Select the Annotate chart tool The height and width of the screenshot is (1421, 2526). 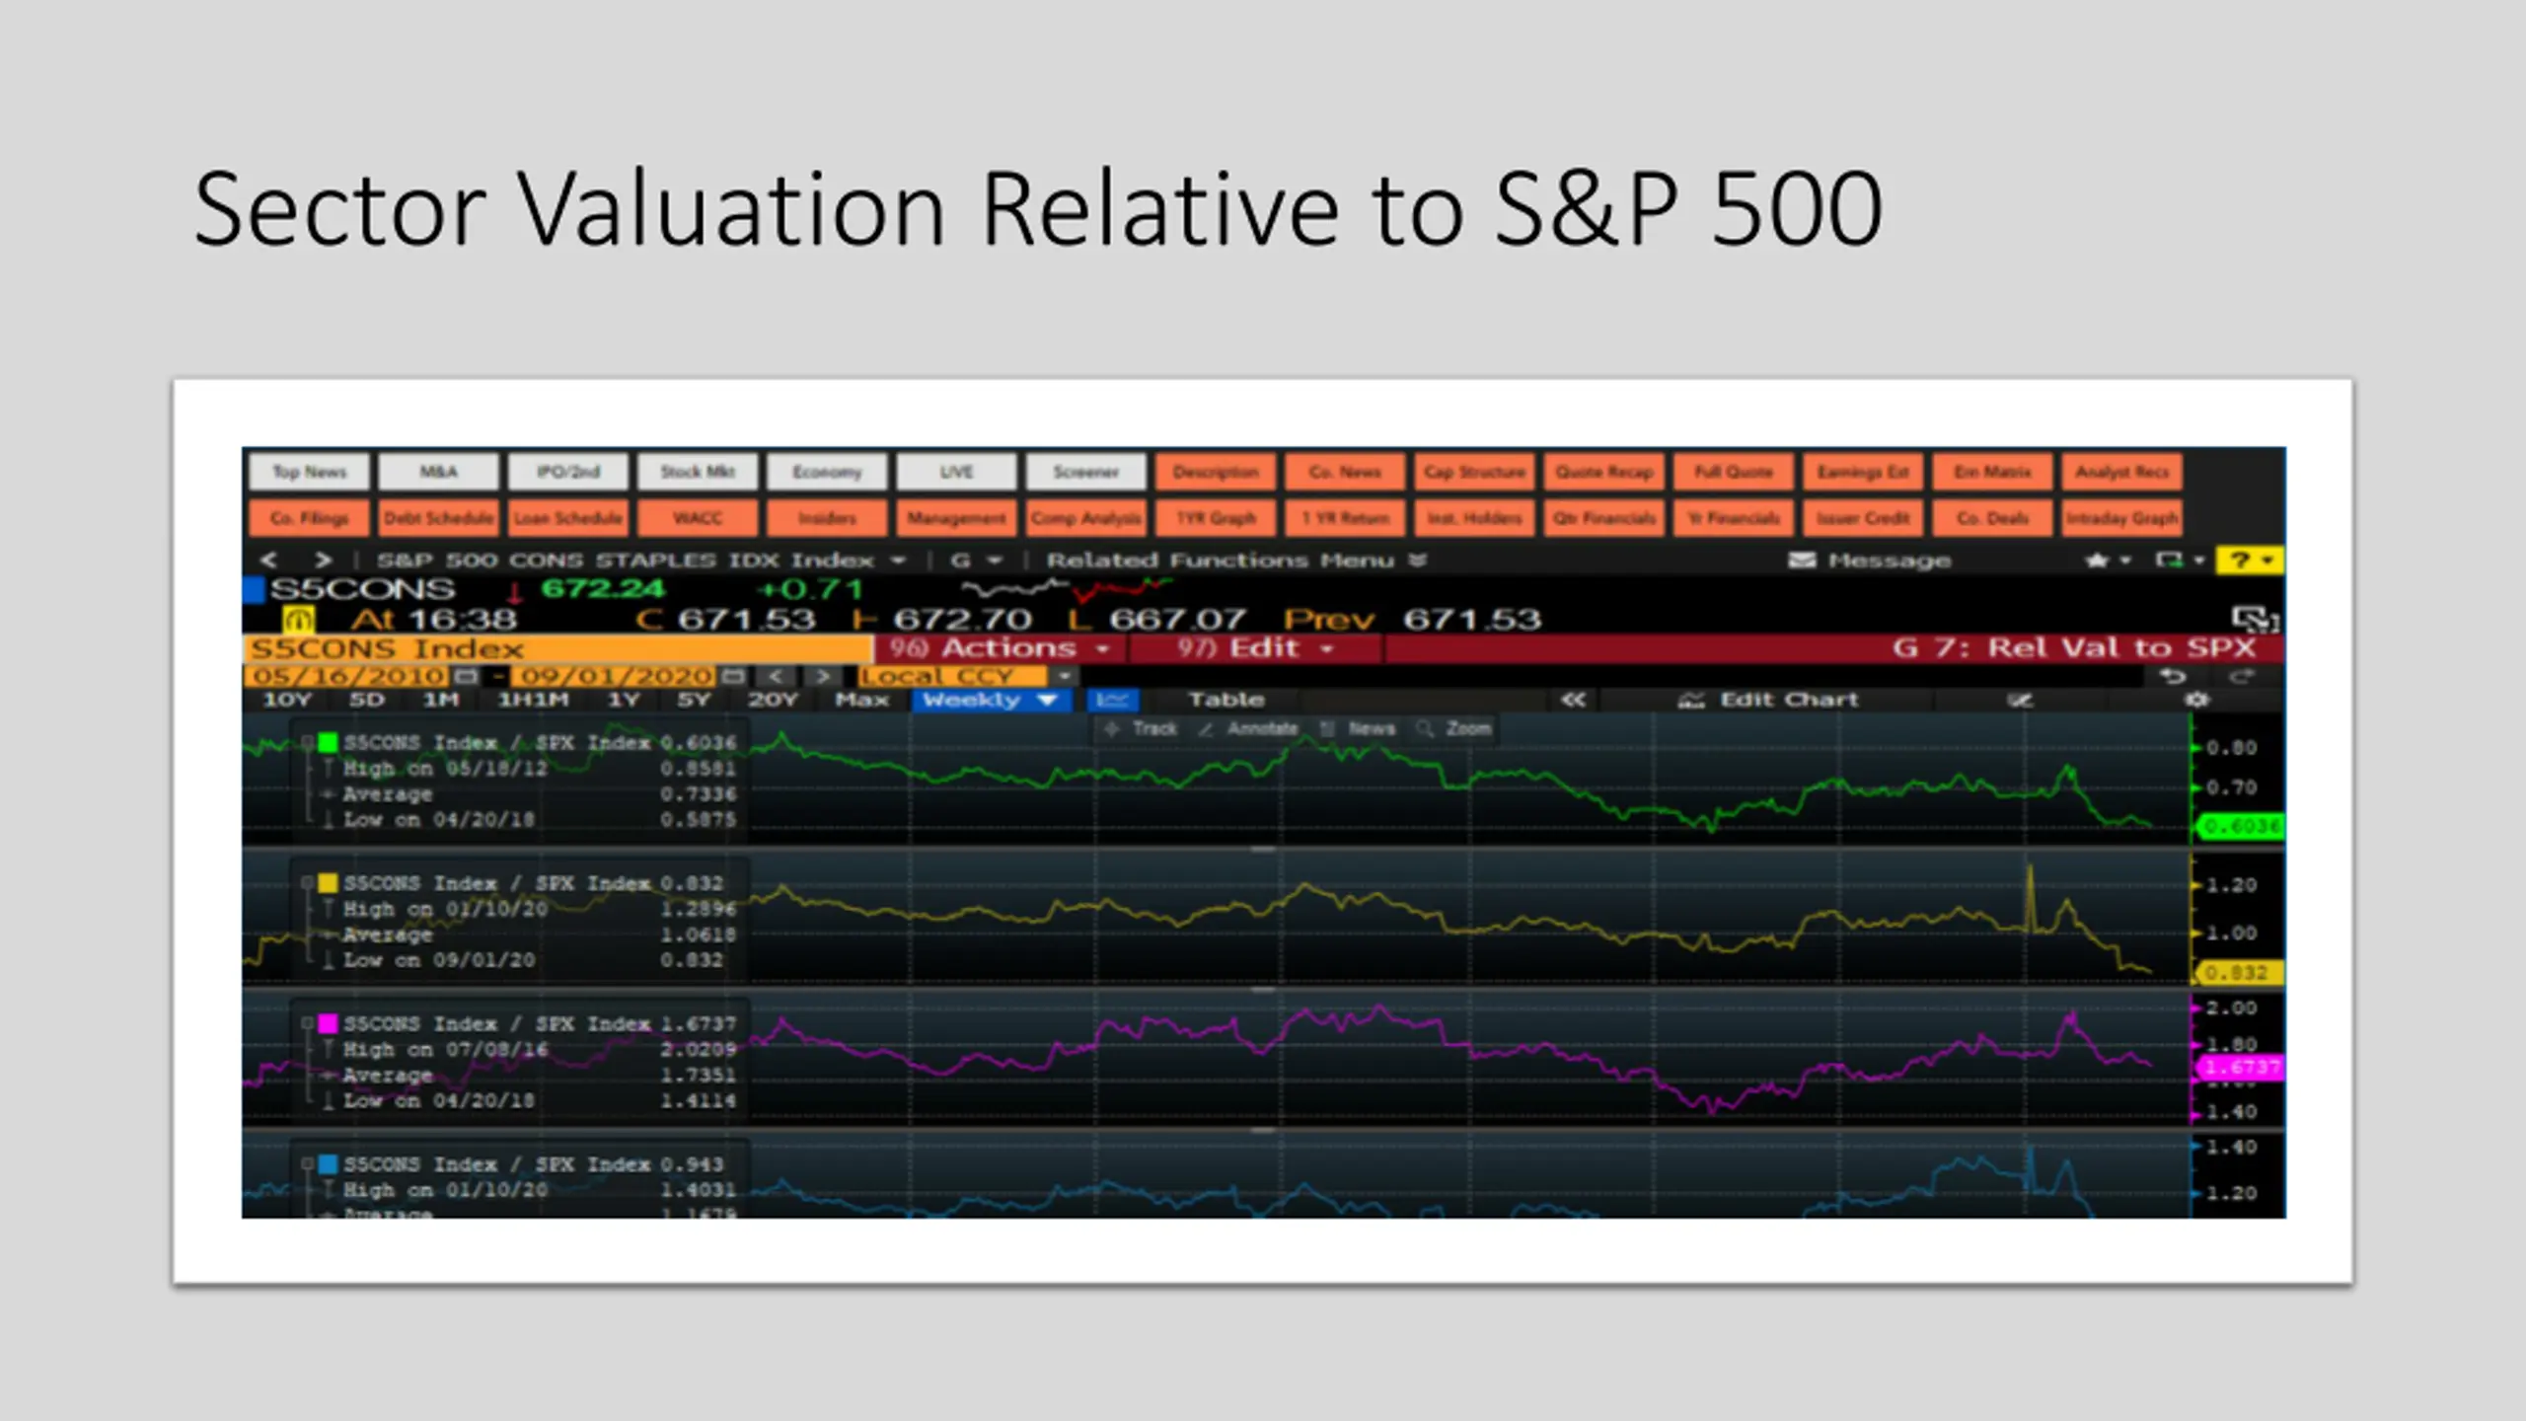pos(1248,728)
